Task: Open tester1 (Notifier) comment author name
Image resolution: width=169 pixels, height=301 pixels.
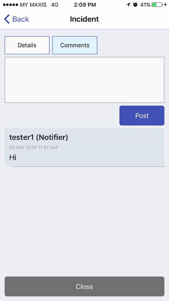Action: click(38, 137)
